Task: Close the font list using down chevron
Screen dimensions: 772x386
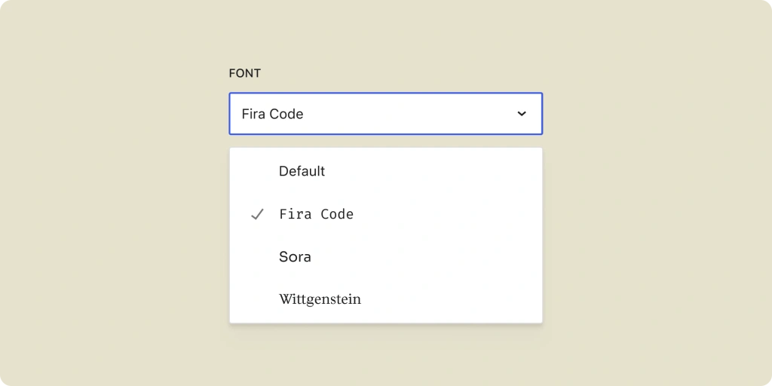Action: (x=522, y=114)
